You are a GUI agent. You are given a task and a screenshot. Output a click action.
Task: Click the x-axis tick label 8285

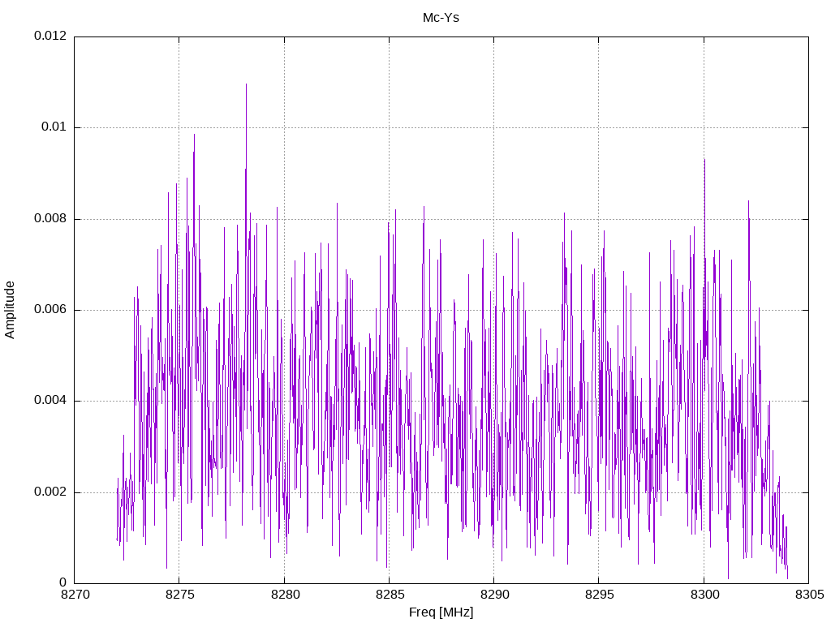[390, 595]
